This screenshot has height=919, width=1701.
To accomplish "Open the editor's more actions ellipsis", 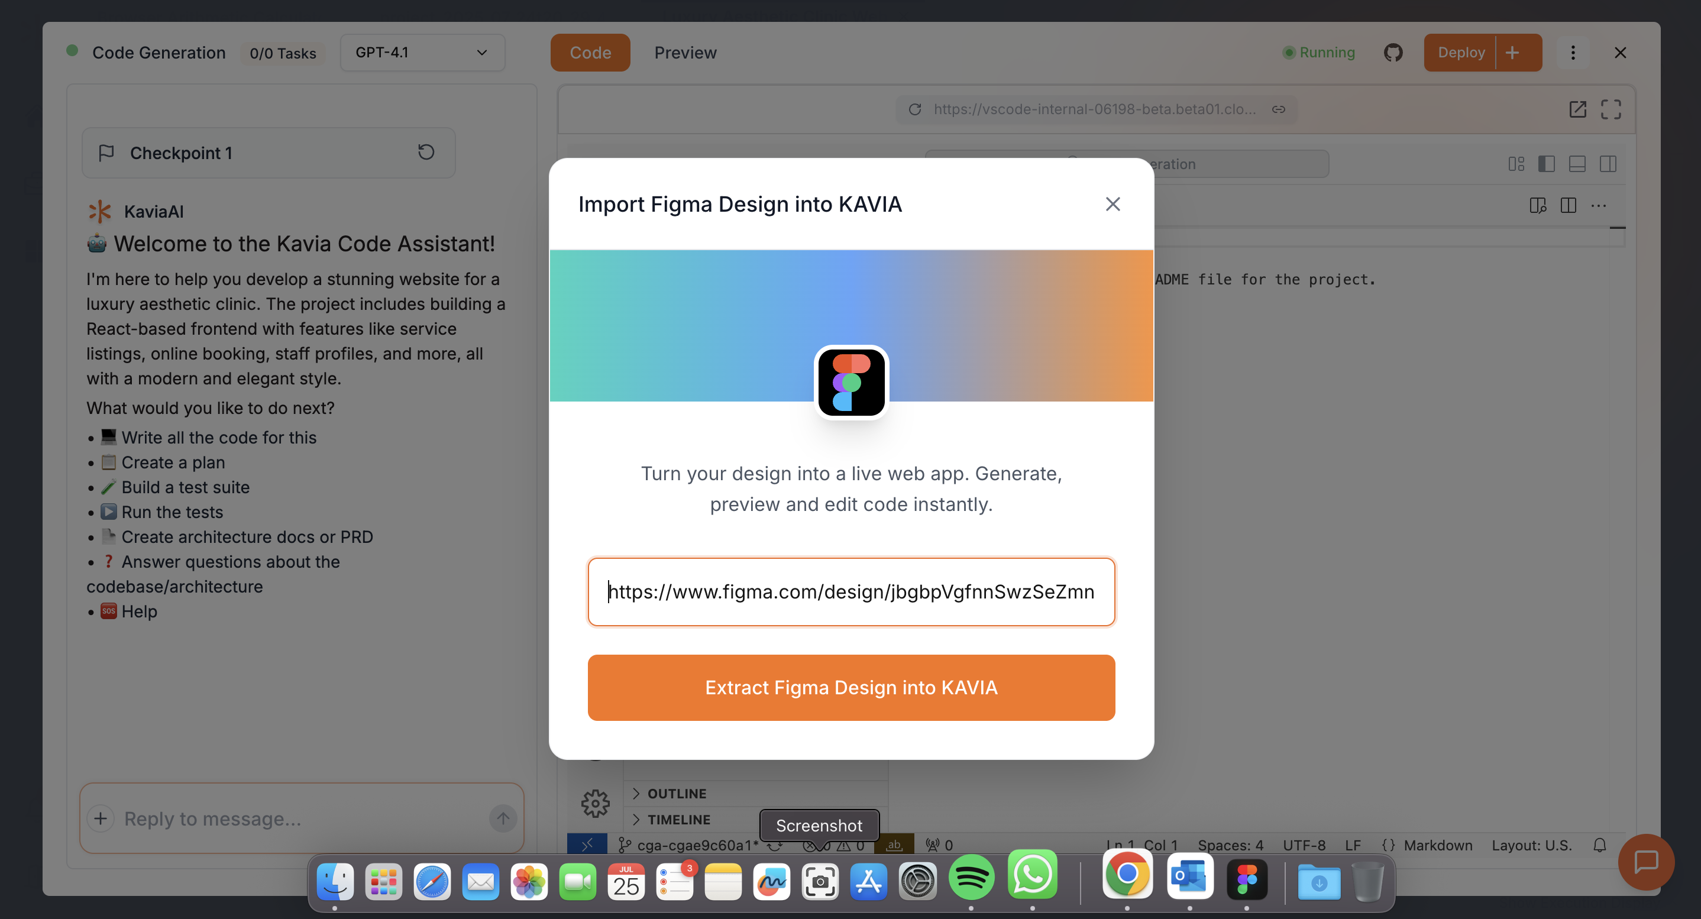I will coord(1599,205).
